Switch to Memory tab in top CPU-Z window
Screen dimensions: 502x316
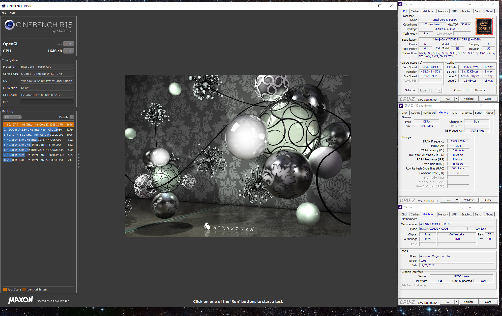tap(443, 11)
